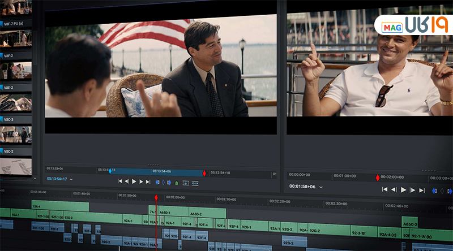The image size is (453, 251).
Task: Open the 00:01:58+06 timecode dropdown
Action: point(321,187)
